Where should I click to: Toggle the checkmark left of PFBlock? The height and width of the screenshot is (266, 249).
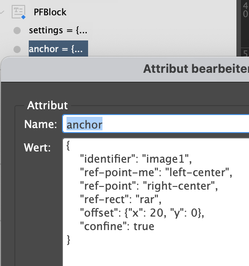click(2, 12)
